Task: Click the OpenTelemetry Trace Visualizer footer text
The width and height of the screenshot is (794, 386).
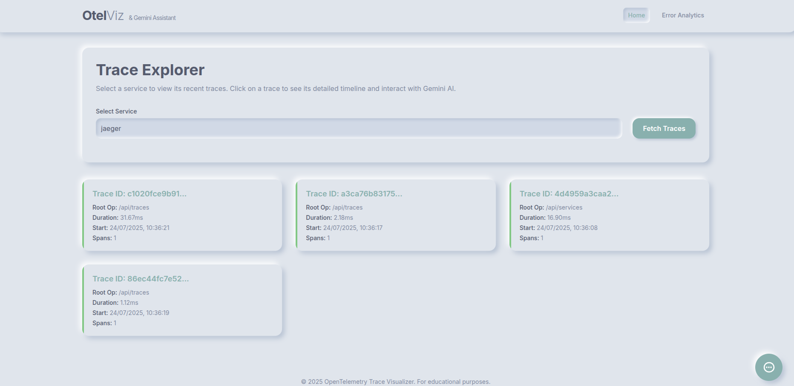Action: (396, 381)
